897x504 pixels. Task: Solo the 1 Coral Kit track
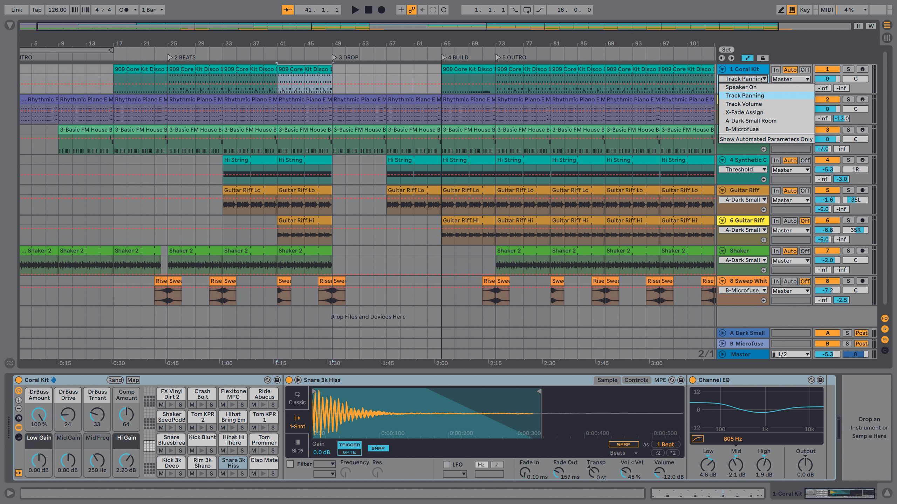click(848, 69)
